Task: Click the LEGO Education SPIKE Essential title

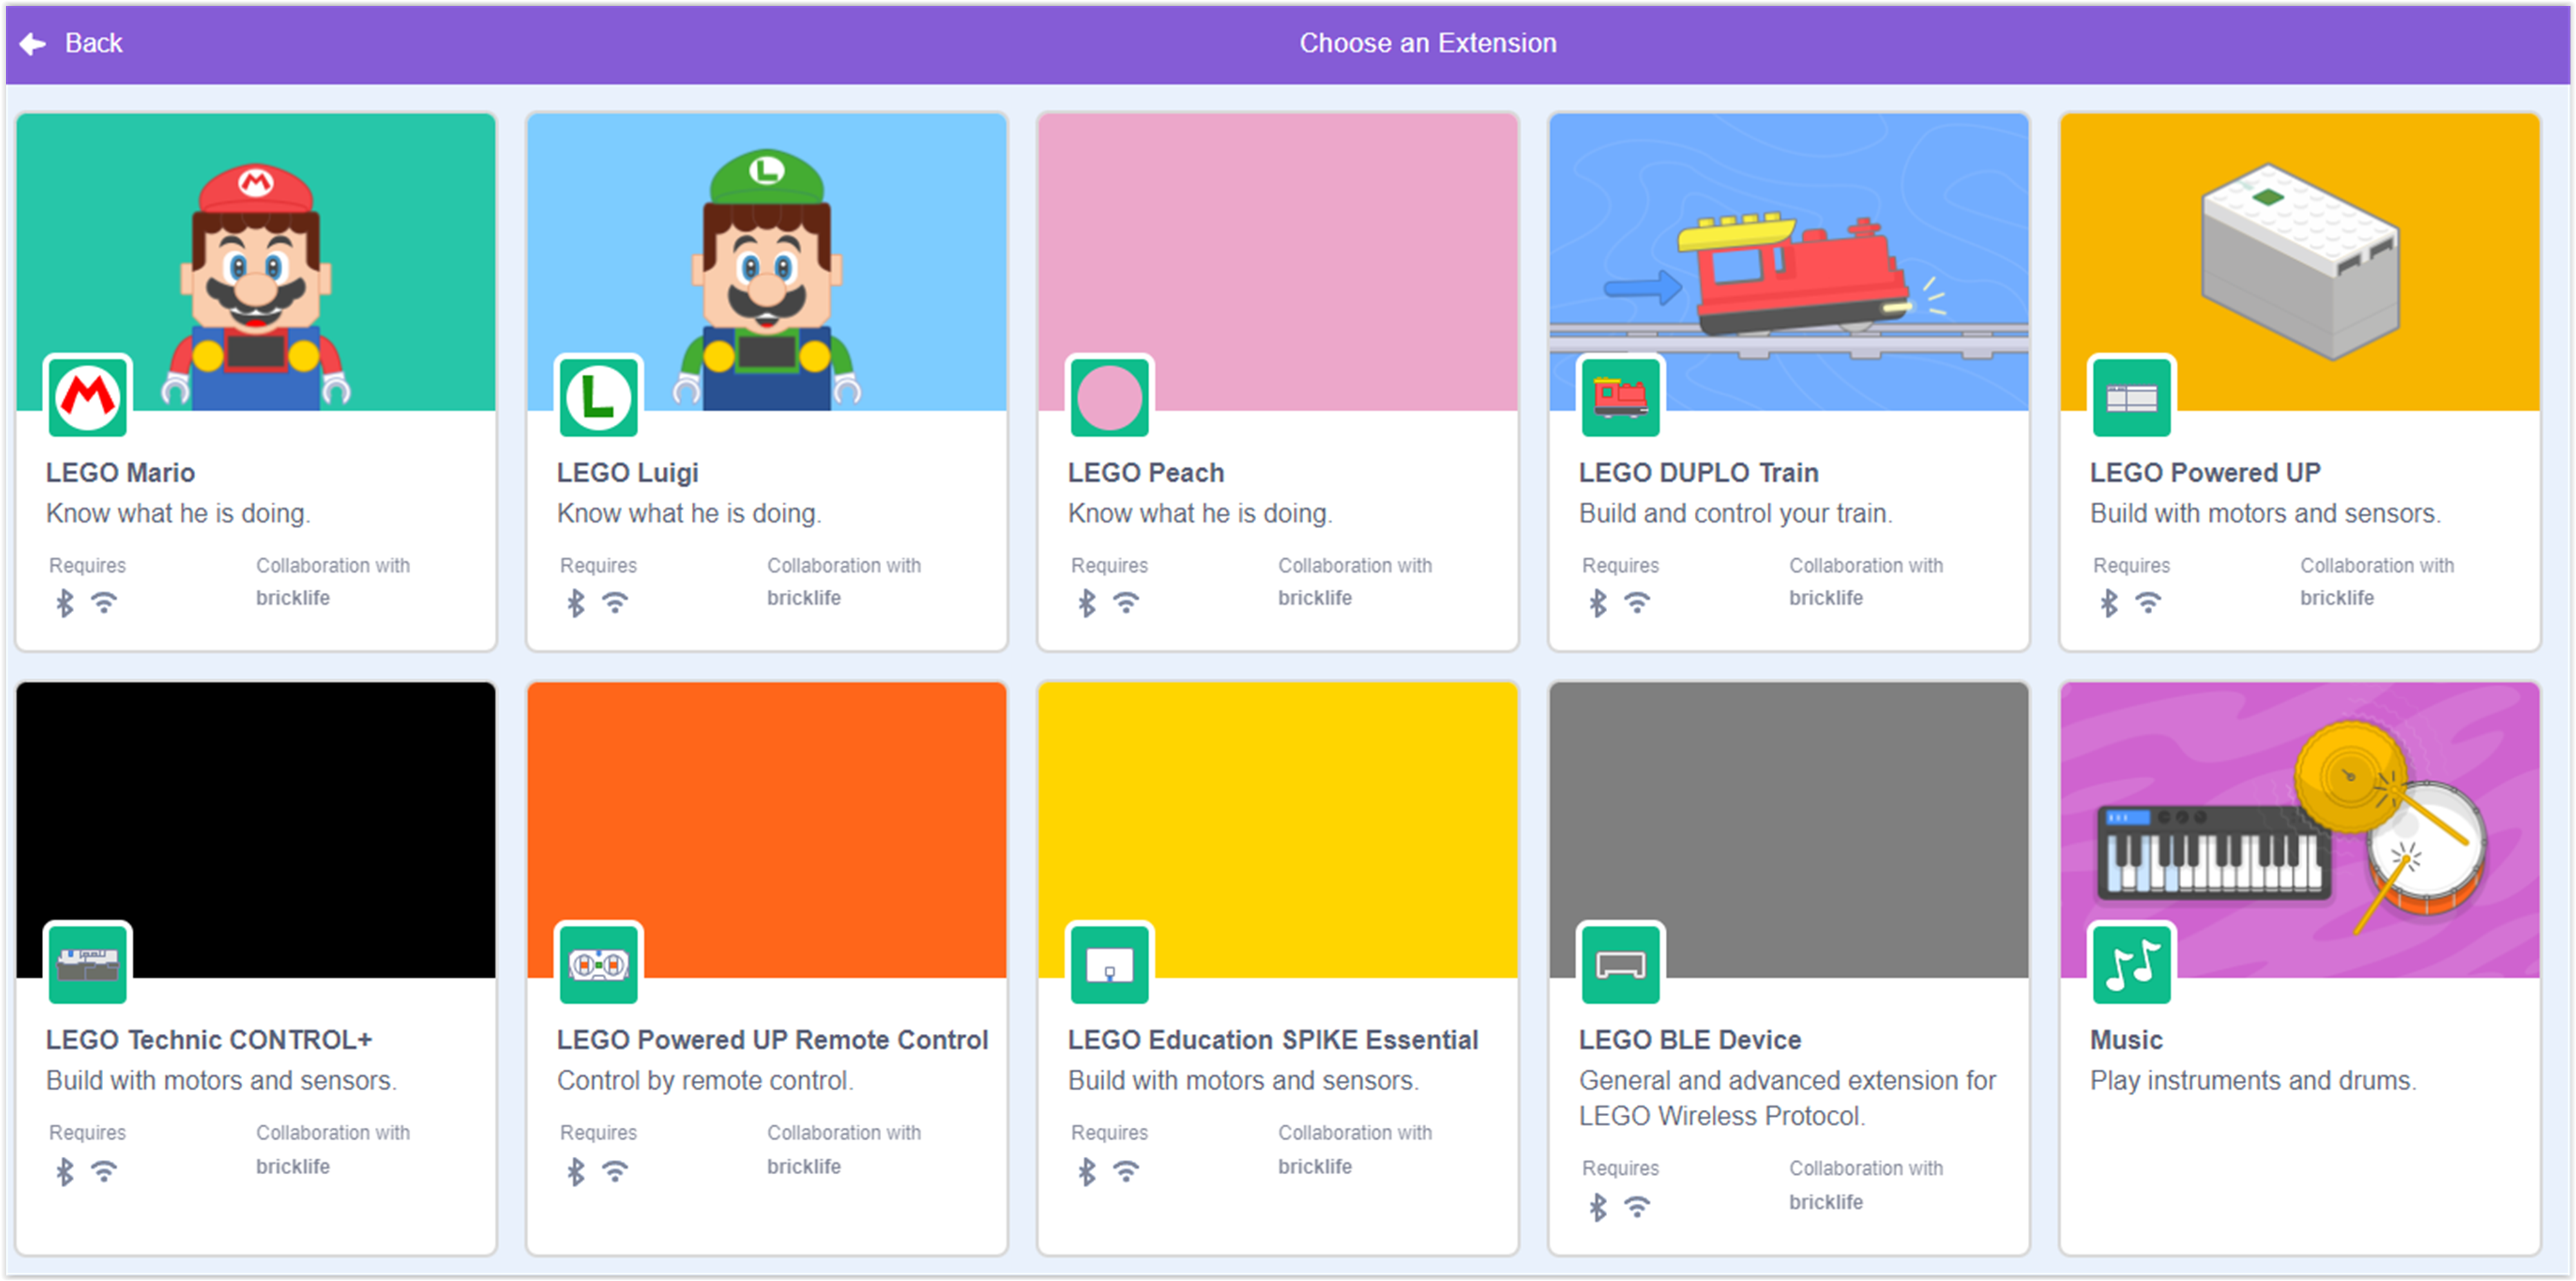Action: 1272,1039
